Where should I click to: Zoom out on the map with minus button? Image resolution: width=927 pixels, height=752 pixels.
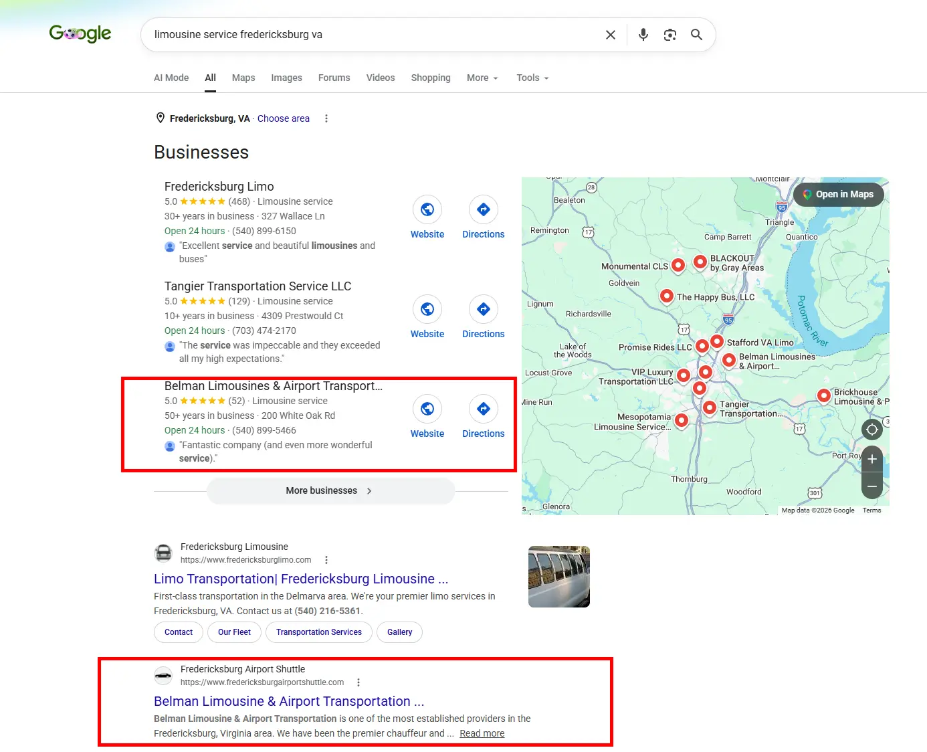pos(872,486)
